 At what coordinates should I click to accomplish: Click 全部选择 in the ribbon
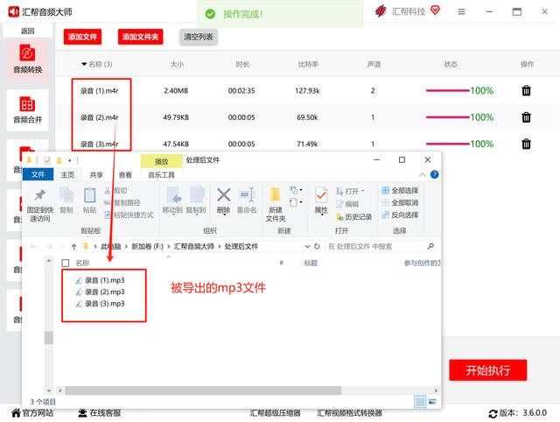pyautogui.click(x=400, y=191)
